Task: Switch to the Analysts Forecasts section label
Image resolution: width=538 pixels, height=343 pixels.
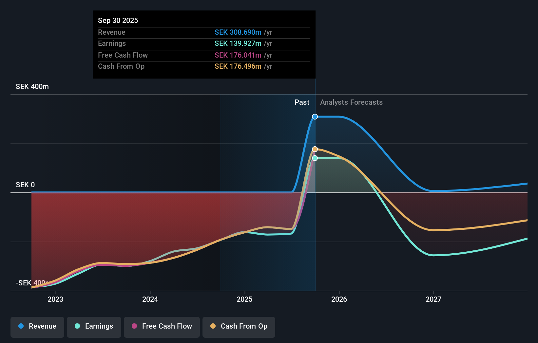Action: click(x=351, y=102)
